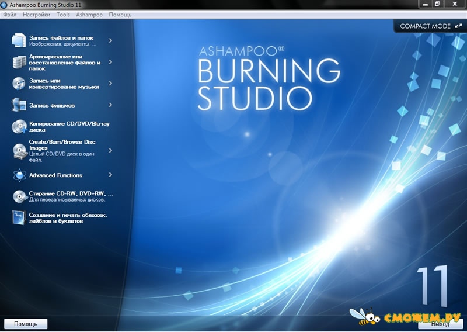Switch to COMPACT MODE
This screenshot has width=467, height=332.
click(x=430, y=26)
